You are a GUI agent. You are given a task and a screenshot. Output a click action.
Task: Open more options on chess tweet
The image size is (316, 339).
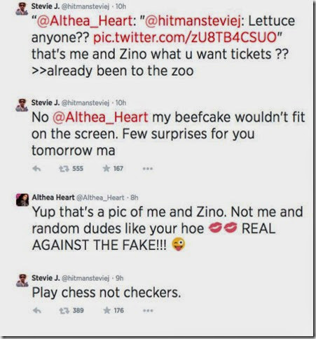tap(148, 310)
